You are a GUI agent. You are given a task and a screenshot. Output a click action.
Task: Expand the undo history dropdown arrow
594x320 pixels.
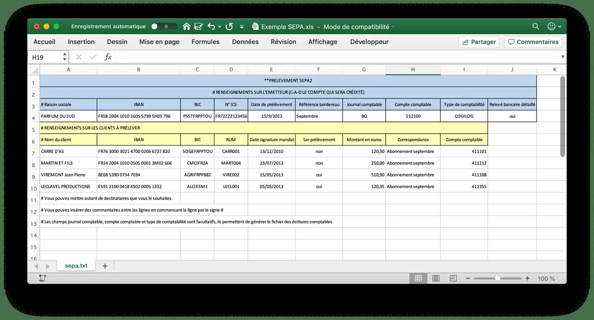point(219,27)
